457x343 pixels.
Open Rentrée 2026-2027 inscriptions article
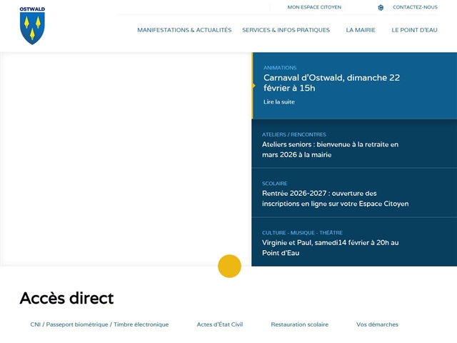point(335,199)
